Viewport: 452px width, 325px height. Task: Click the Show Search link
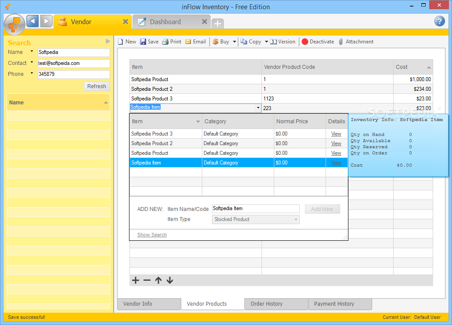click(152, 235)
